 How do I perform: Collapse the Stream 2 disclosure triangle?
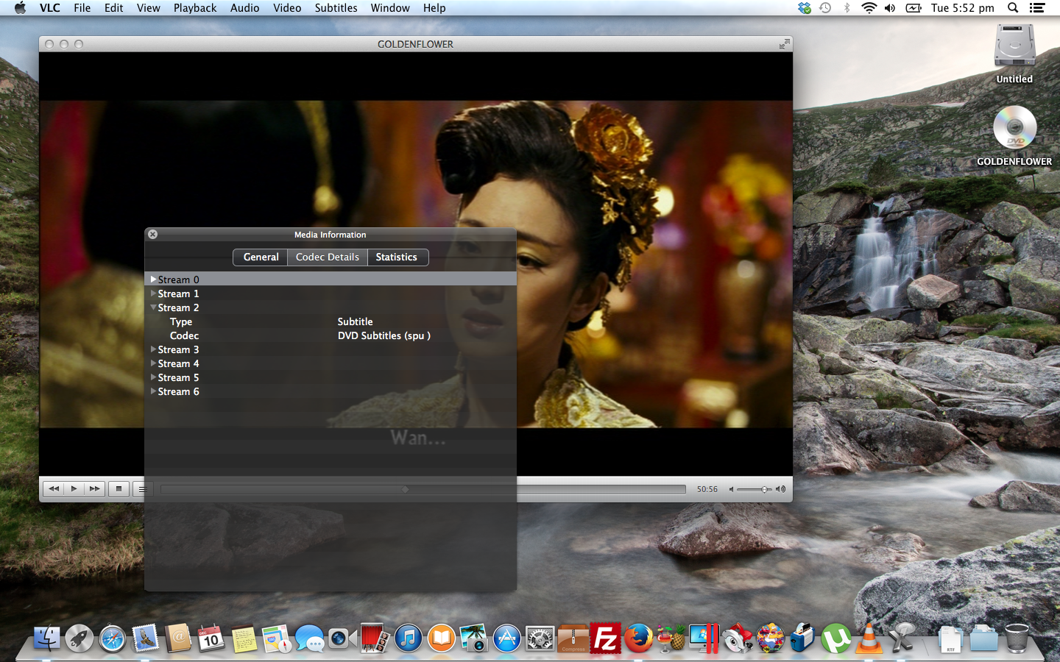[153, 307]
